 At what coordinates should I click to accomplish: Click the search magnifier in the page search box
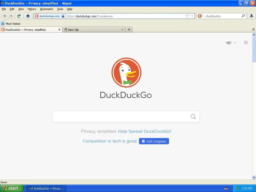[x=193, y=116]
